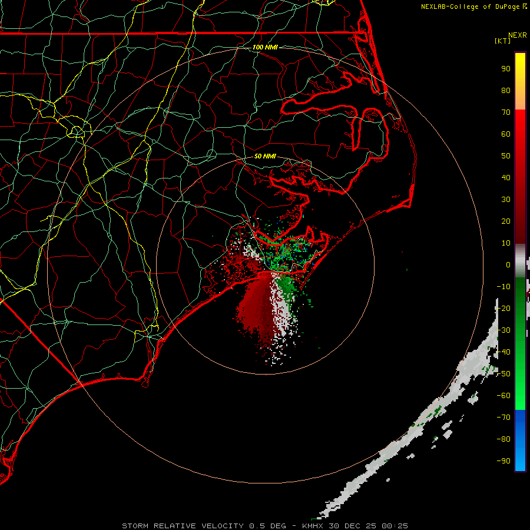Image resolution: width=530 pixels, height=530 pixels.
Task: Select the -70 scale value
Action: click(x=503, y=418)
